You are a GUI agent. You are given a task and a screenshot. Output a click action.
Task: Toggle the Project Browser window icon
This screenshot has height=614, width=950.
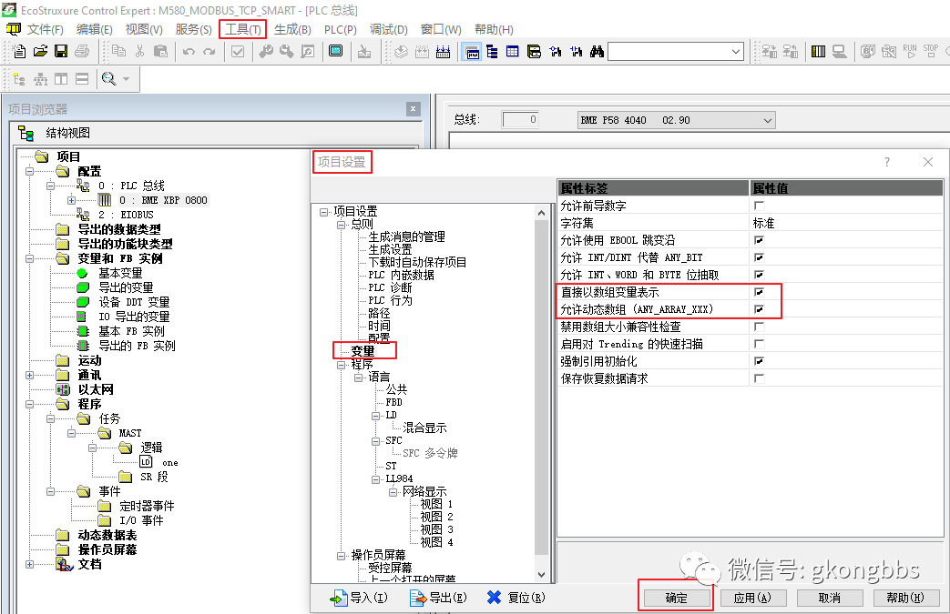coord(472,52)
